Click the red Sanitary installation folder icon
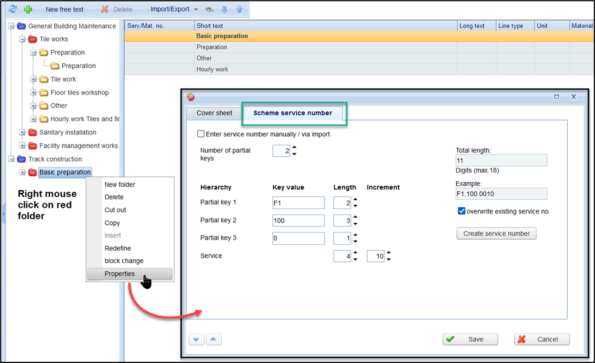This screenshot has width=595, height=363. click(32, 132)
